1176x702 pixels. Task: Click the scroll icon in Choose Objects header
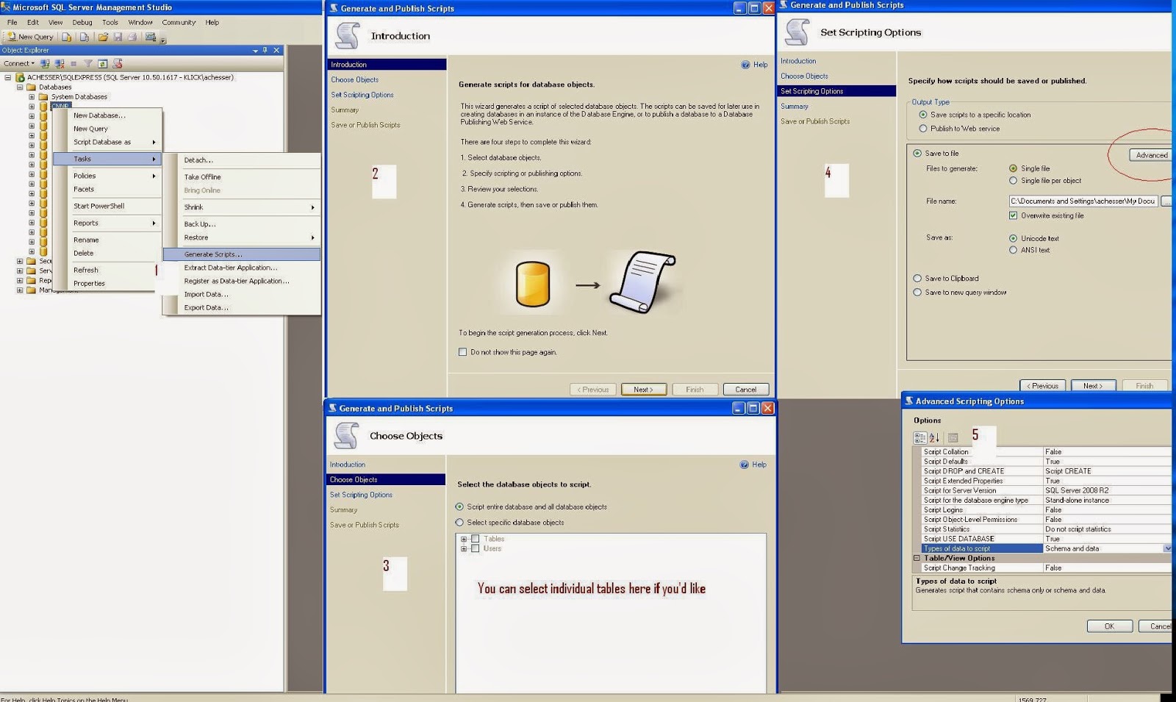coord(346,435)
